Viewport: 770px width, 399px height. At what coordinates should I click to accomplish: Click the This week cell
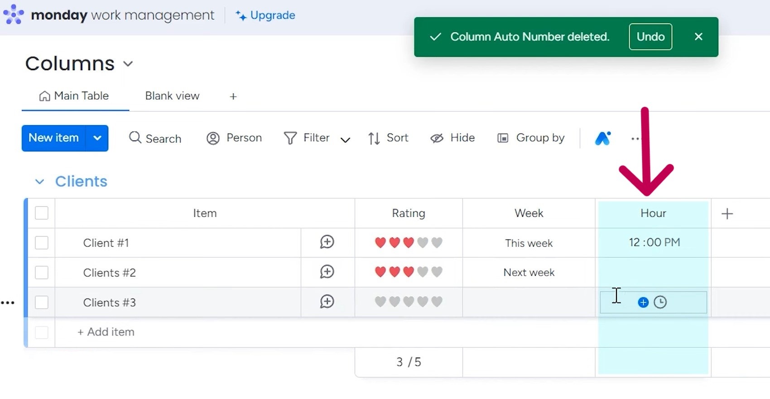(x=529, y=243)
